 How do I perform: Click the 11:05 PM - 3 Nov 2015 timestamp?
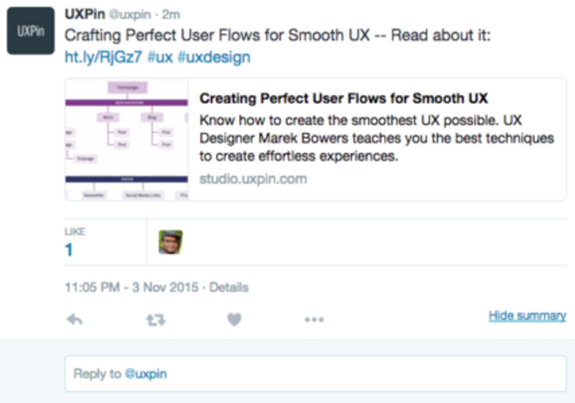131,287
